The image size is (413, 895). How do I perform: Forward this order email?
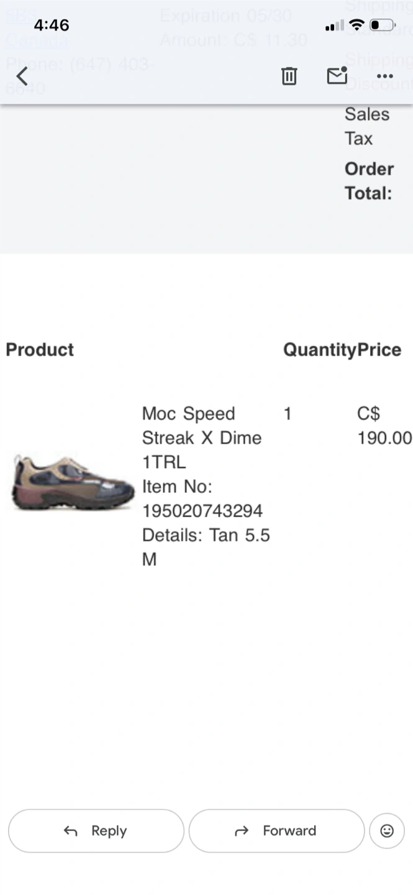[x=276, y=831]
